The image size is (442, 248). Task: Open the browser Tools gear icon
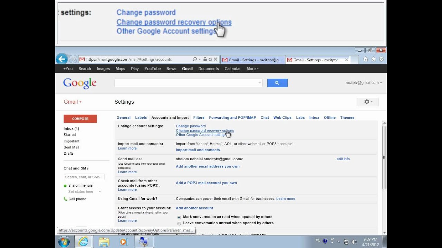382,59
